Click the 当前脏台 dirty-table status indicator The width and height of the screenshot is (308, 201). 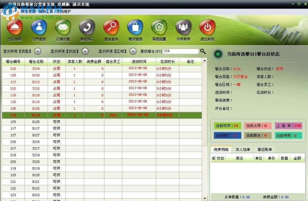click(x=257, y=135)
